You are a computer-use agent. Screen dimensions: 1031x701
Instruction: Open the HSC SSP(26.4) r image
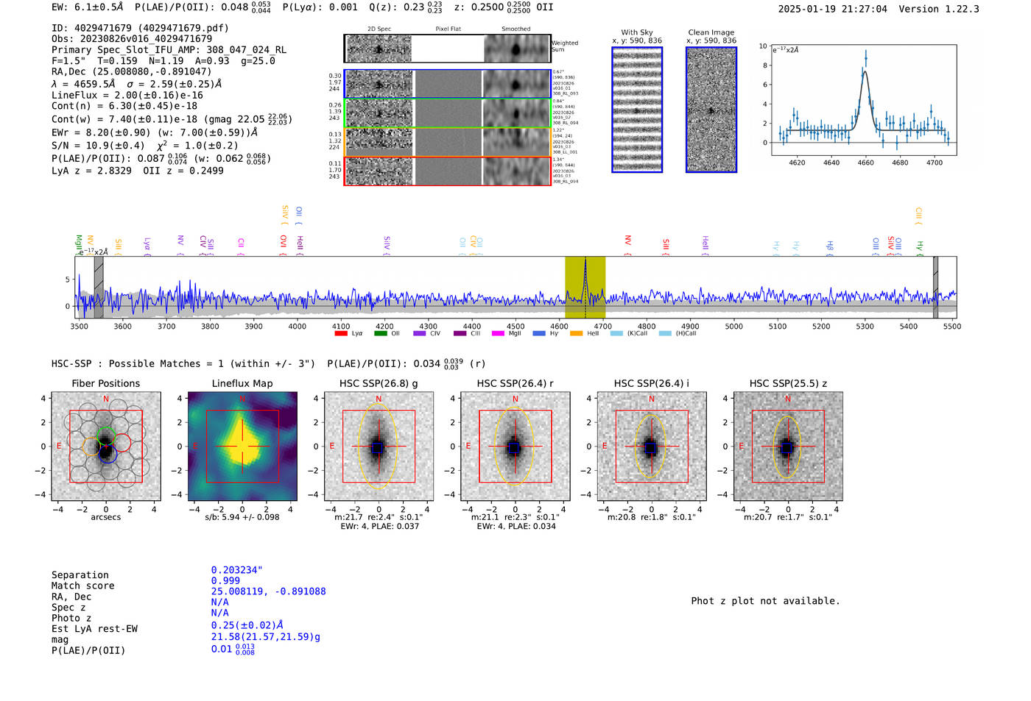pyautogui.click(x=515, y=446)
